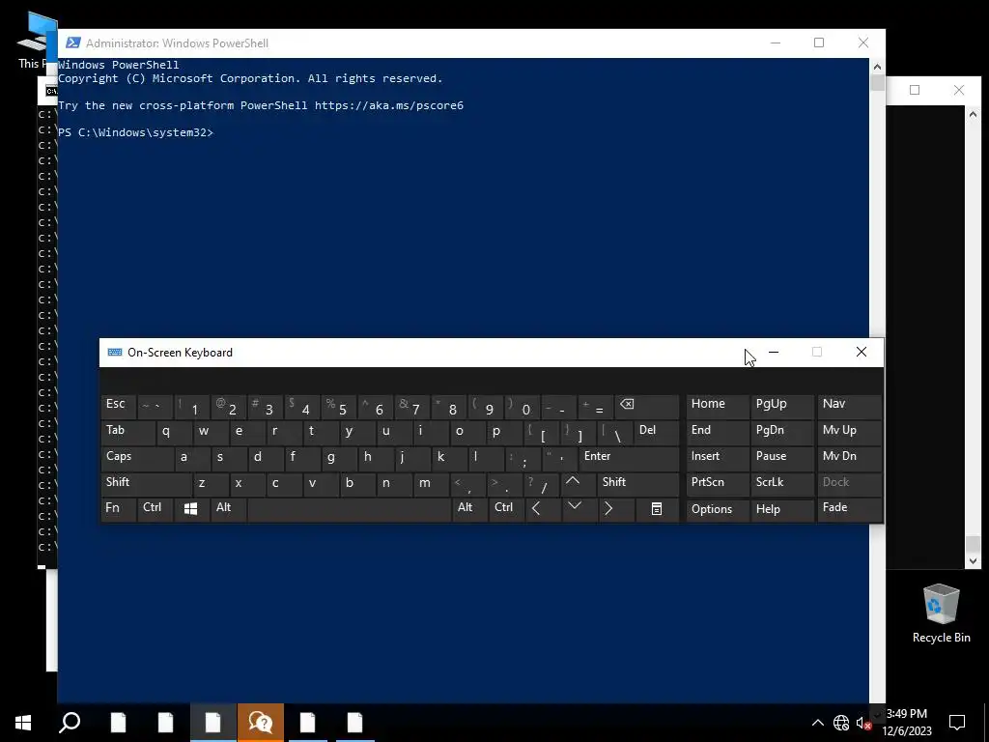Click the Nav key
This screenshot has width=989, height=742.
pyautogui.click(x=849, y=407)
